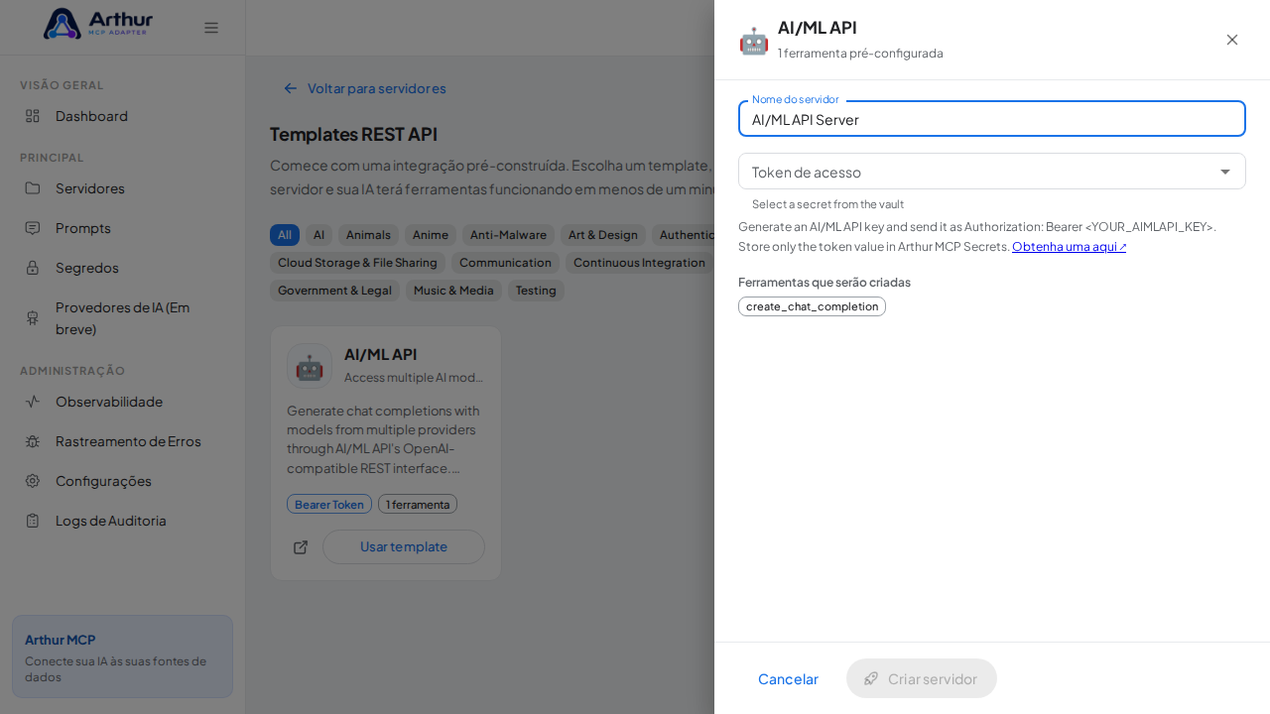Filter templates by Animals
Screen dimensions: 1270x714
(x=368, y=235)
